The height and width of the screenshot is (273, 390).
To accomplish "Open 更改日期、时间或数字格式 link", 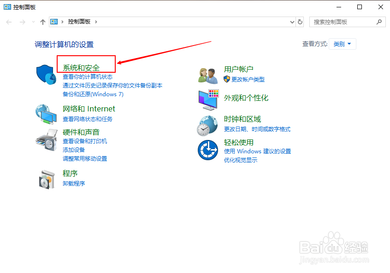I will (257, 129).
